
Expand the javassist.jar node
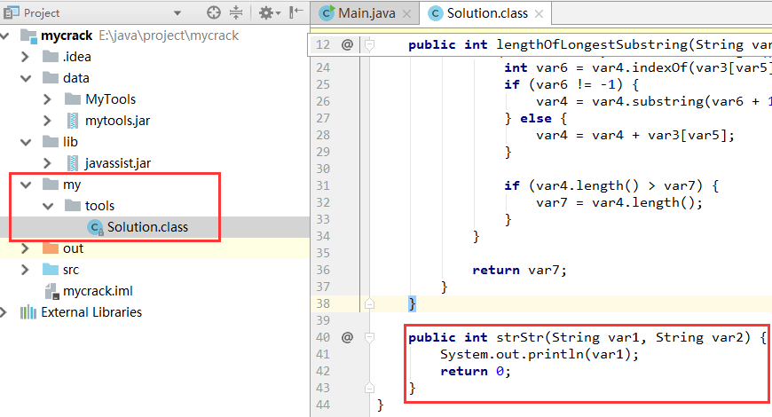[47, 163]
